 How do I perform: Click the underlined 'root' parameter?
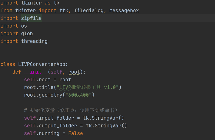click(74, 72)
